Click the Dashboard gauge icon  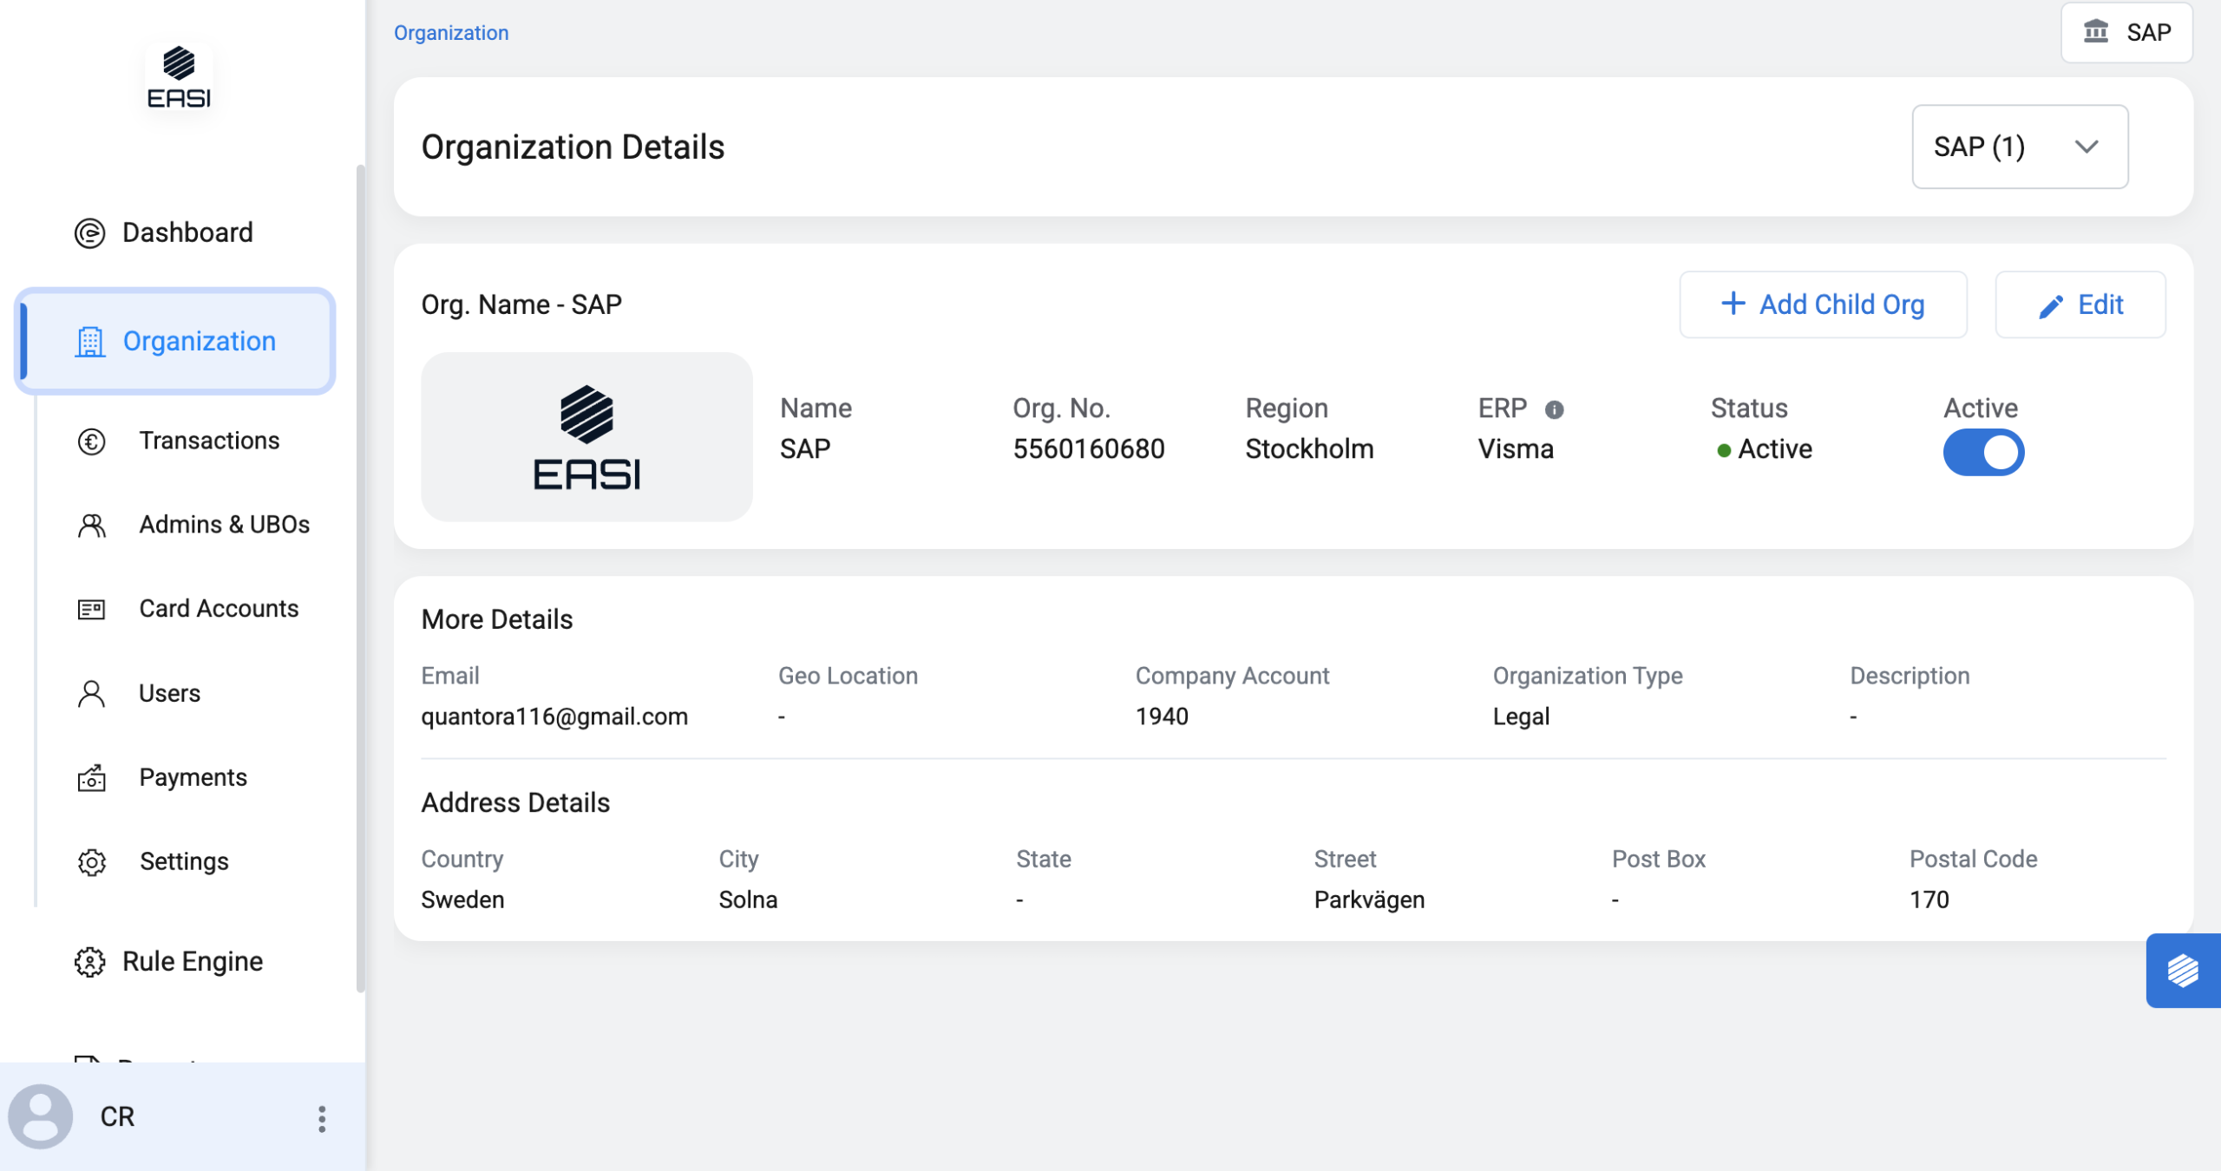(x=89, y=233)
